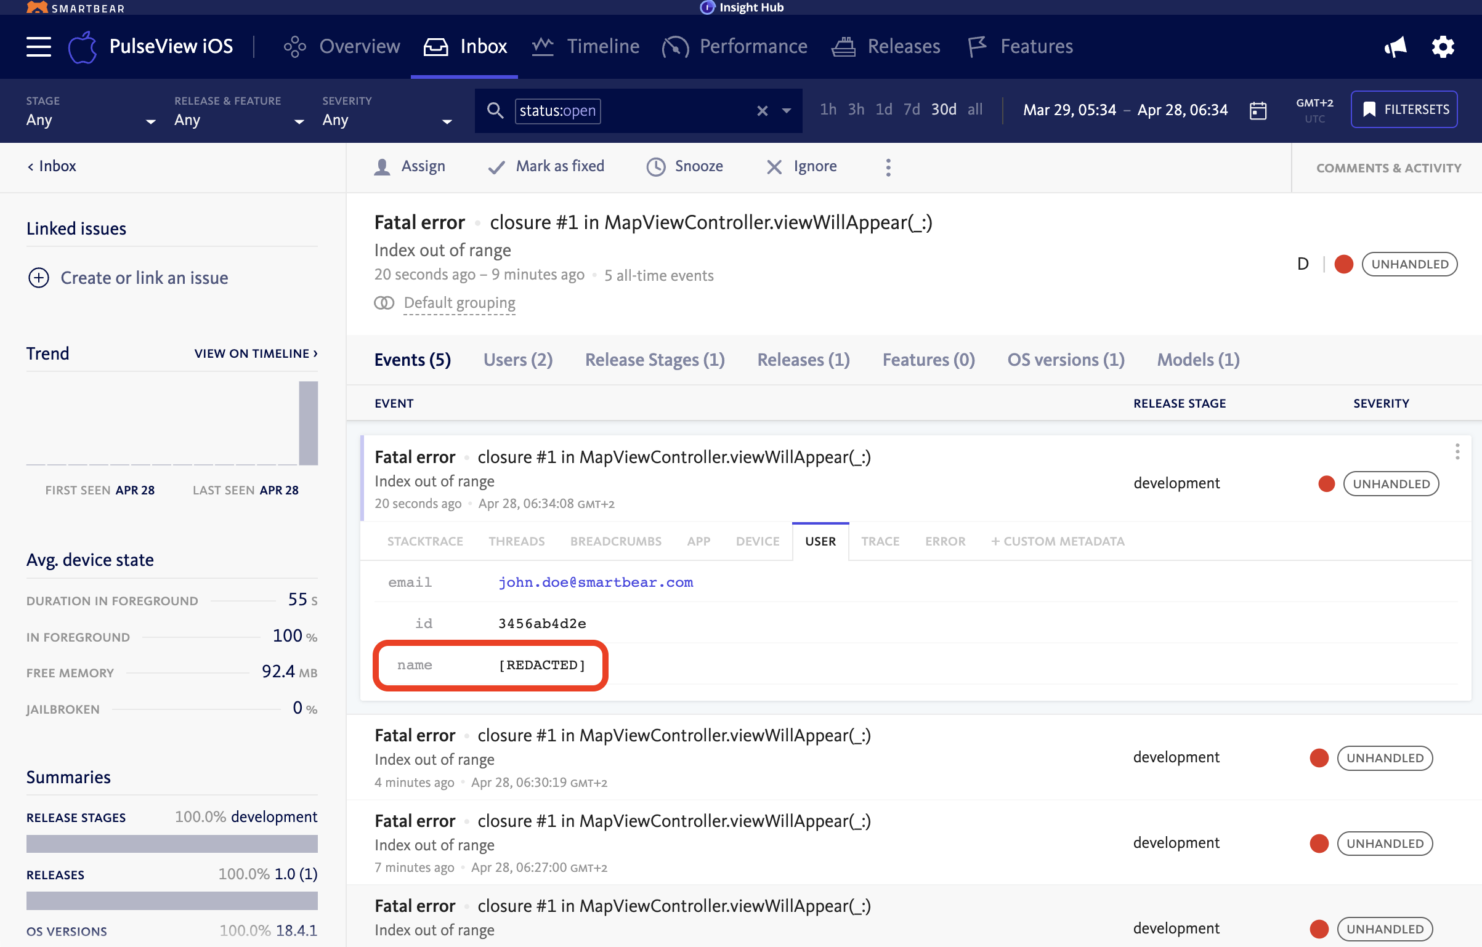Click the FILTERSETS bookmark button

[x=1404, y=110]
